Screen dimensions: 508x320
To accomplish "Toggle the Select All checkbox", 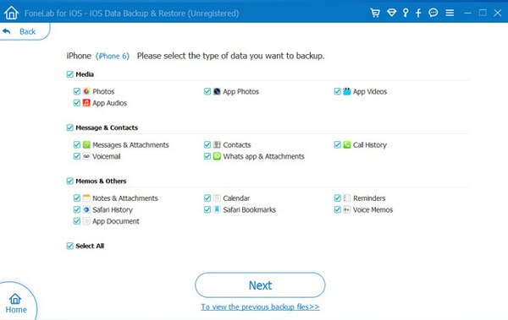I will coord(69,246).
